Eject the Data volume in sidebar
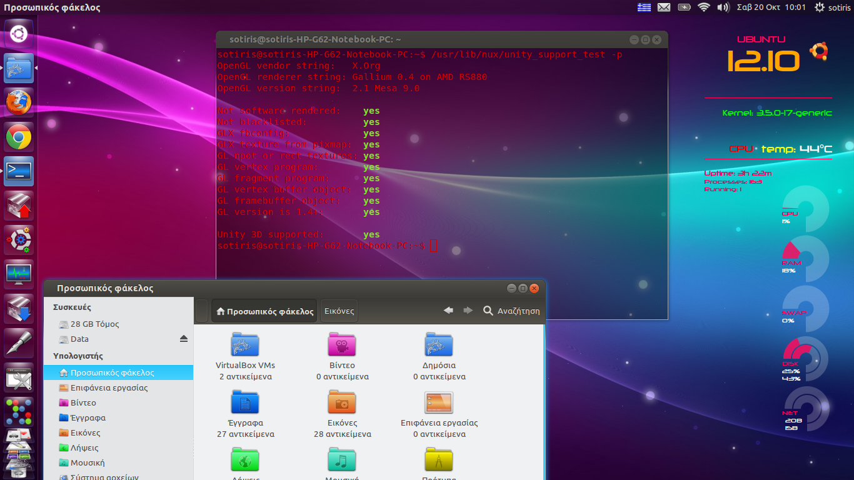This screenshot has height=480, width=854. coord(184,339)
